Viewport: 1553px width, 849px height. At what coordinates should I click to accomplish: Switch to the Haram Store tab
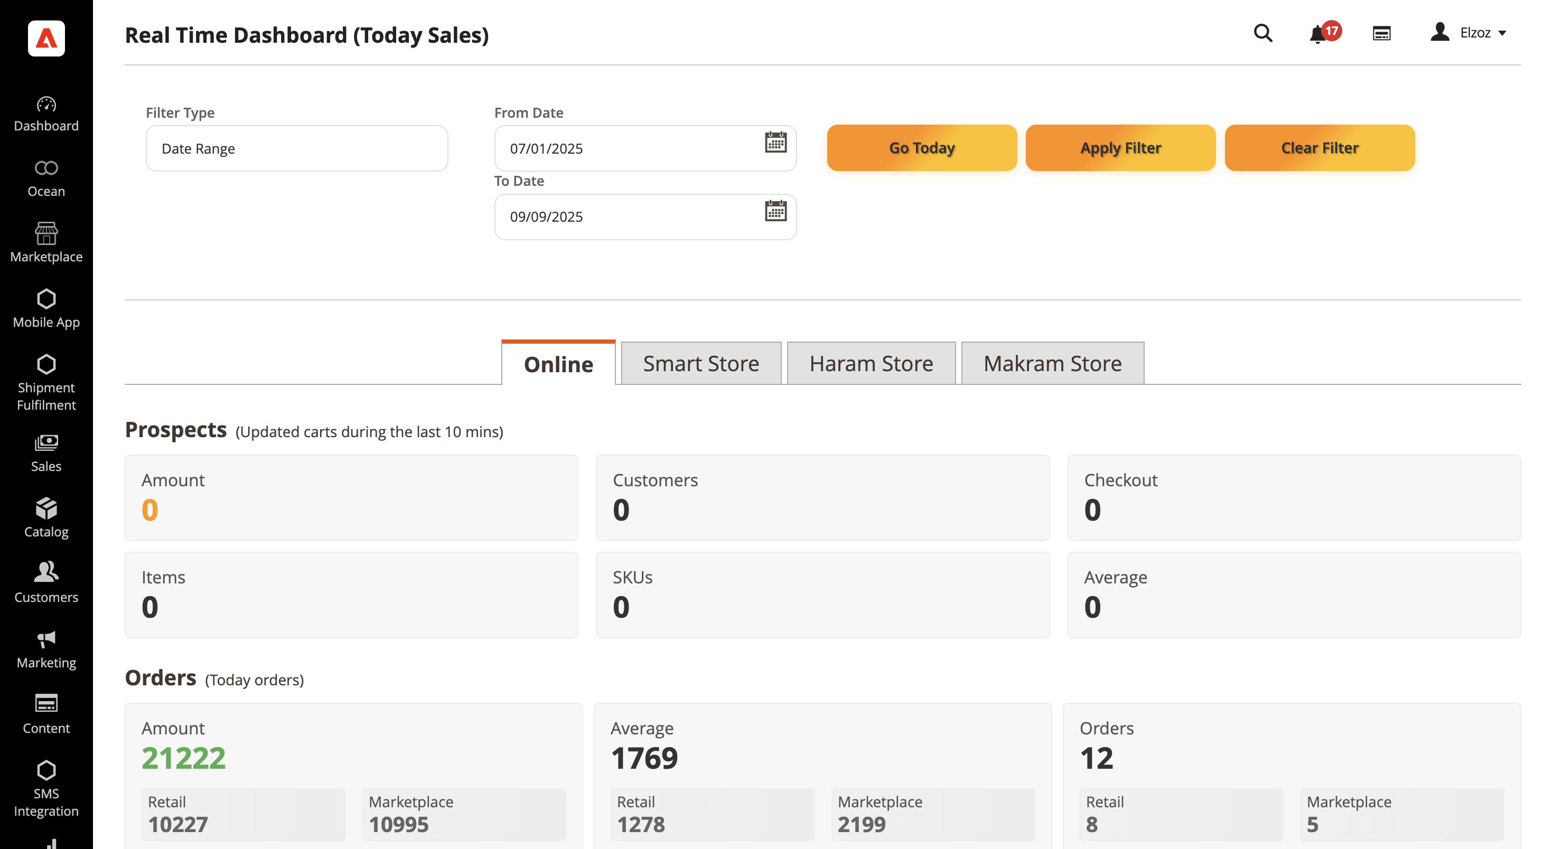click(x=871, y=363)
